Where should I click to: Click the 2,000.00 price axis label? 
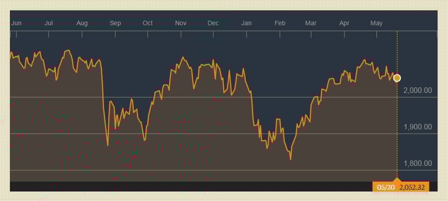[x=418, y=90]
